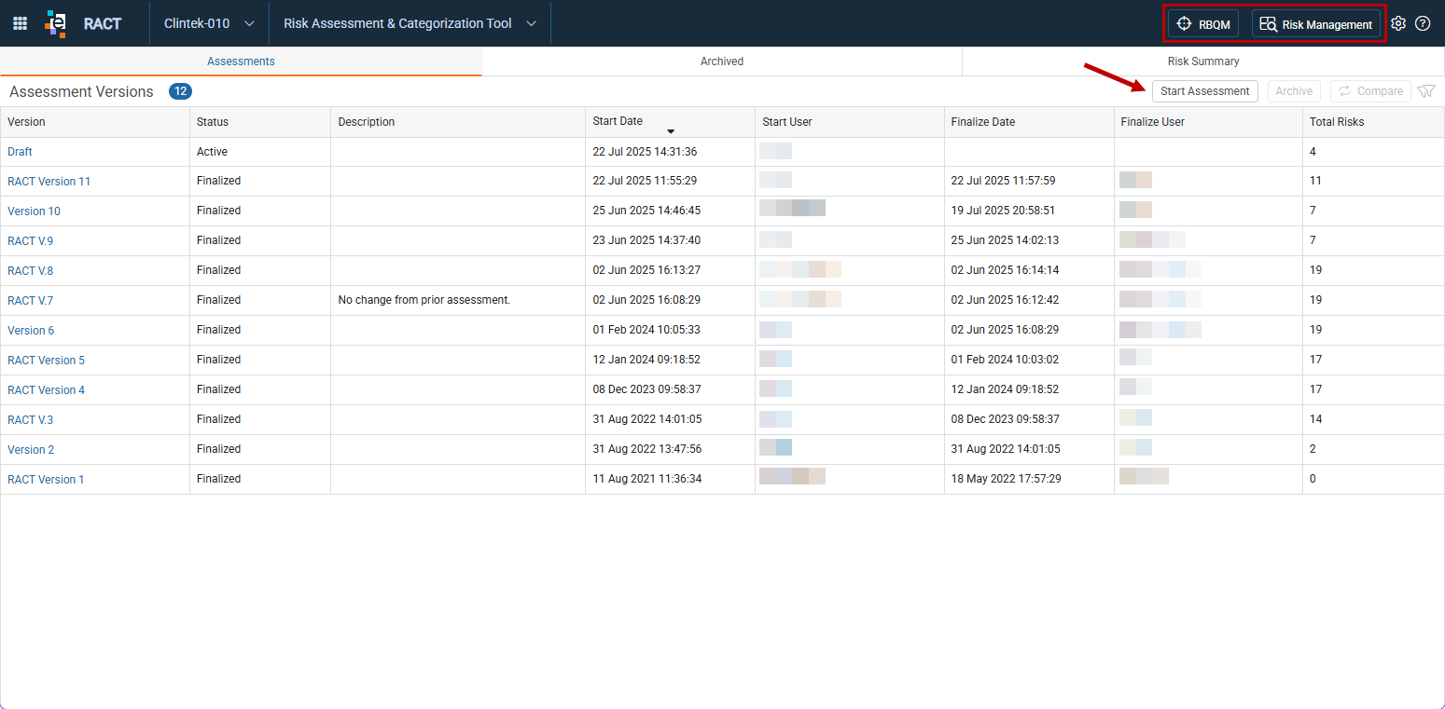Toggle the Start Date sort arrow

tap(671, 131)
